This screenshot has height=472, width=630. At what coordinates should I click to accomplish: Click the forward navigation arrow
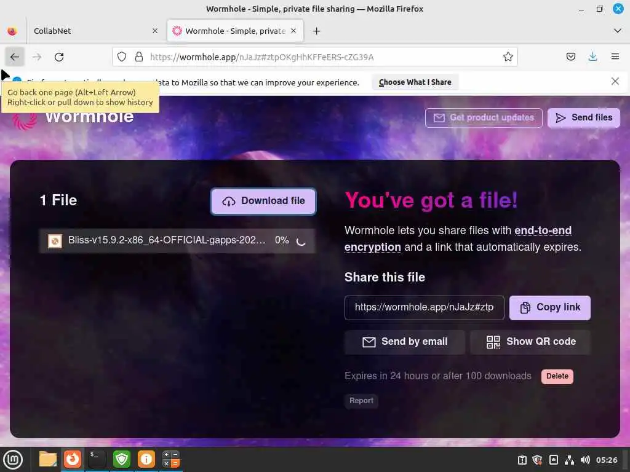[x=37, y=57]
